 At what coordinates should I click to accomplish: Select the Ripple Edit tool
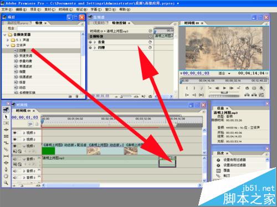coord(6,130)
